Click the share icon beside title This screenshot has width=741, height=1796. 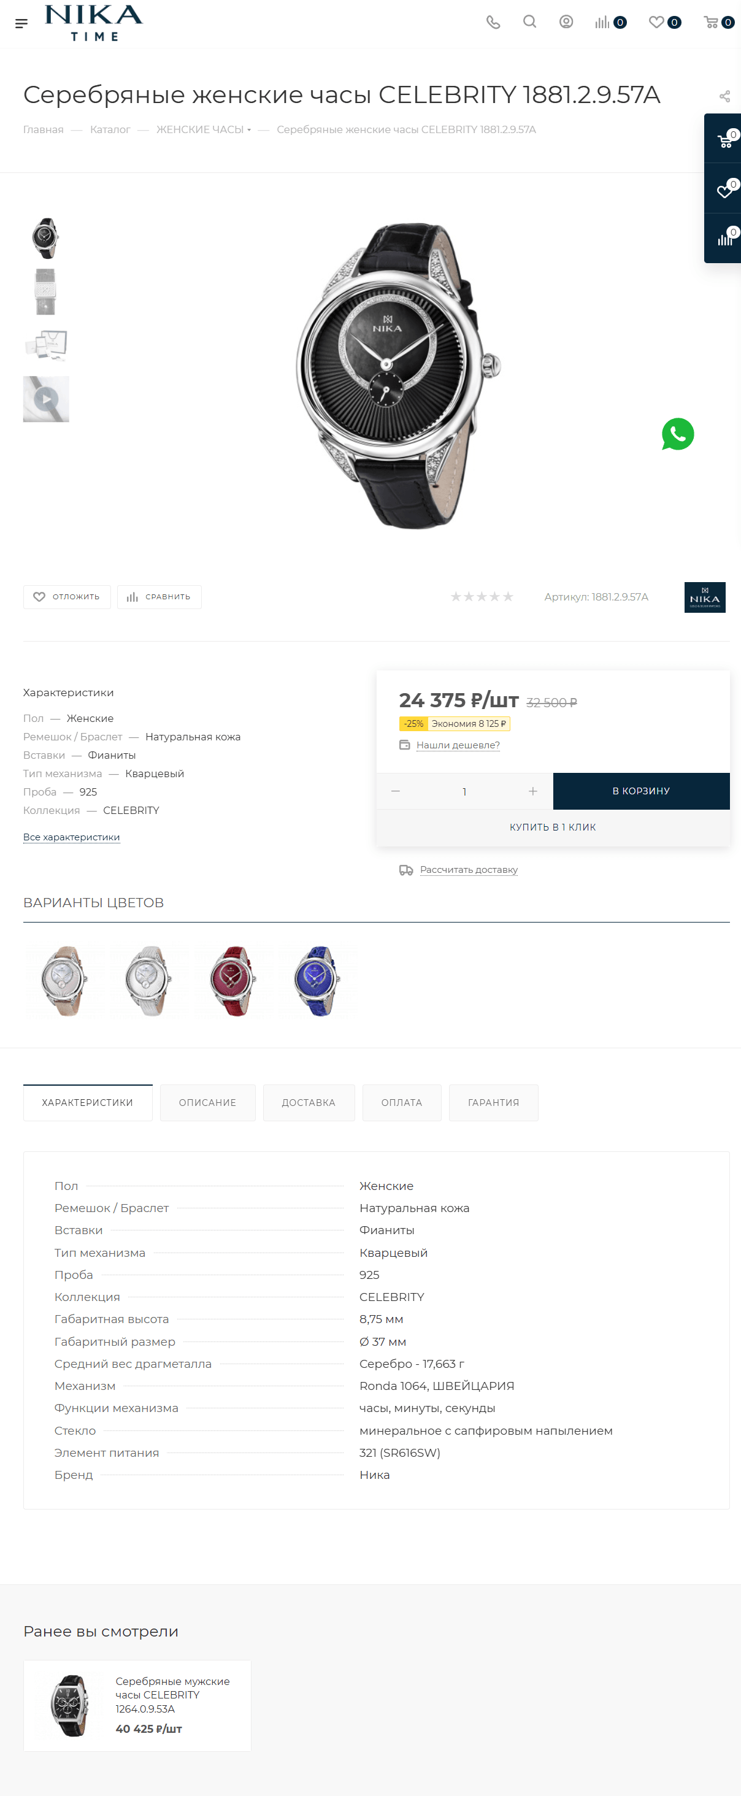tap(724, 96)
